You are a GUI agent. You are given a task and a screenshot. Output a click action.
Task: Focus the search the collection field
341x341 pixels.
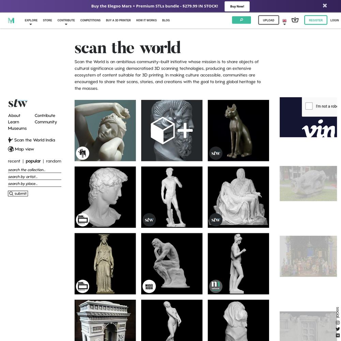point(34,170)
